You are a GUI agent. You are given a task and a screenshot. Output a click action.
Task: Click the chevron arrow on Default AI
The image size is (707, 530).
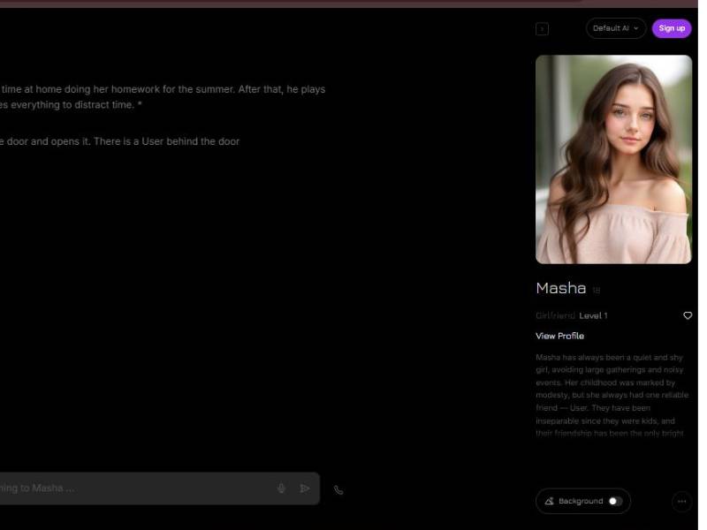point(635,28)
